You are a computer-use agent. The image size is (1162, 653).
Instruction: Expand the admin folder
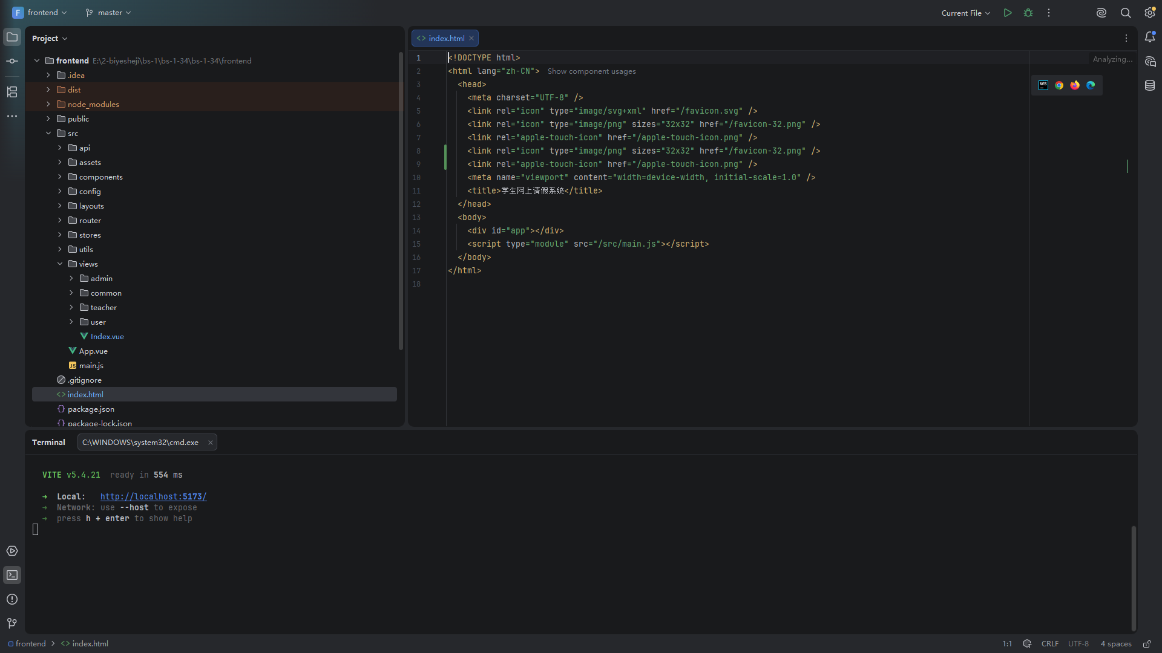pyautogui.click(x=71, y=279)
